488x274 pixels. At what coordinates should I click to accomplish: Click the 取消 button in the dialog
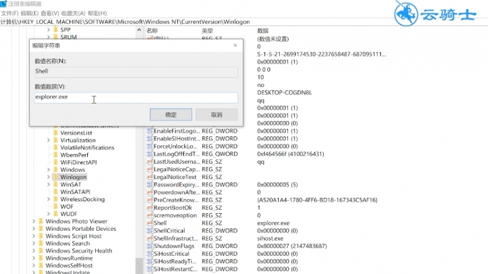(x=217, y=114)
